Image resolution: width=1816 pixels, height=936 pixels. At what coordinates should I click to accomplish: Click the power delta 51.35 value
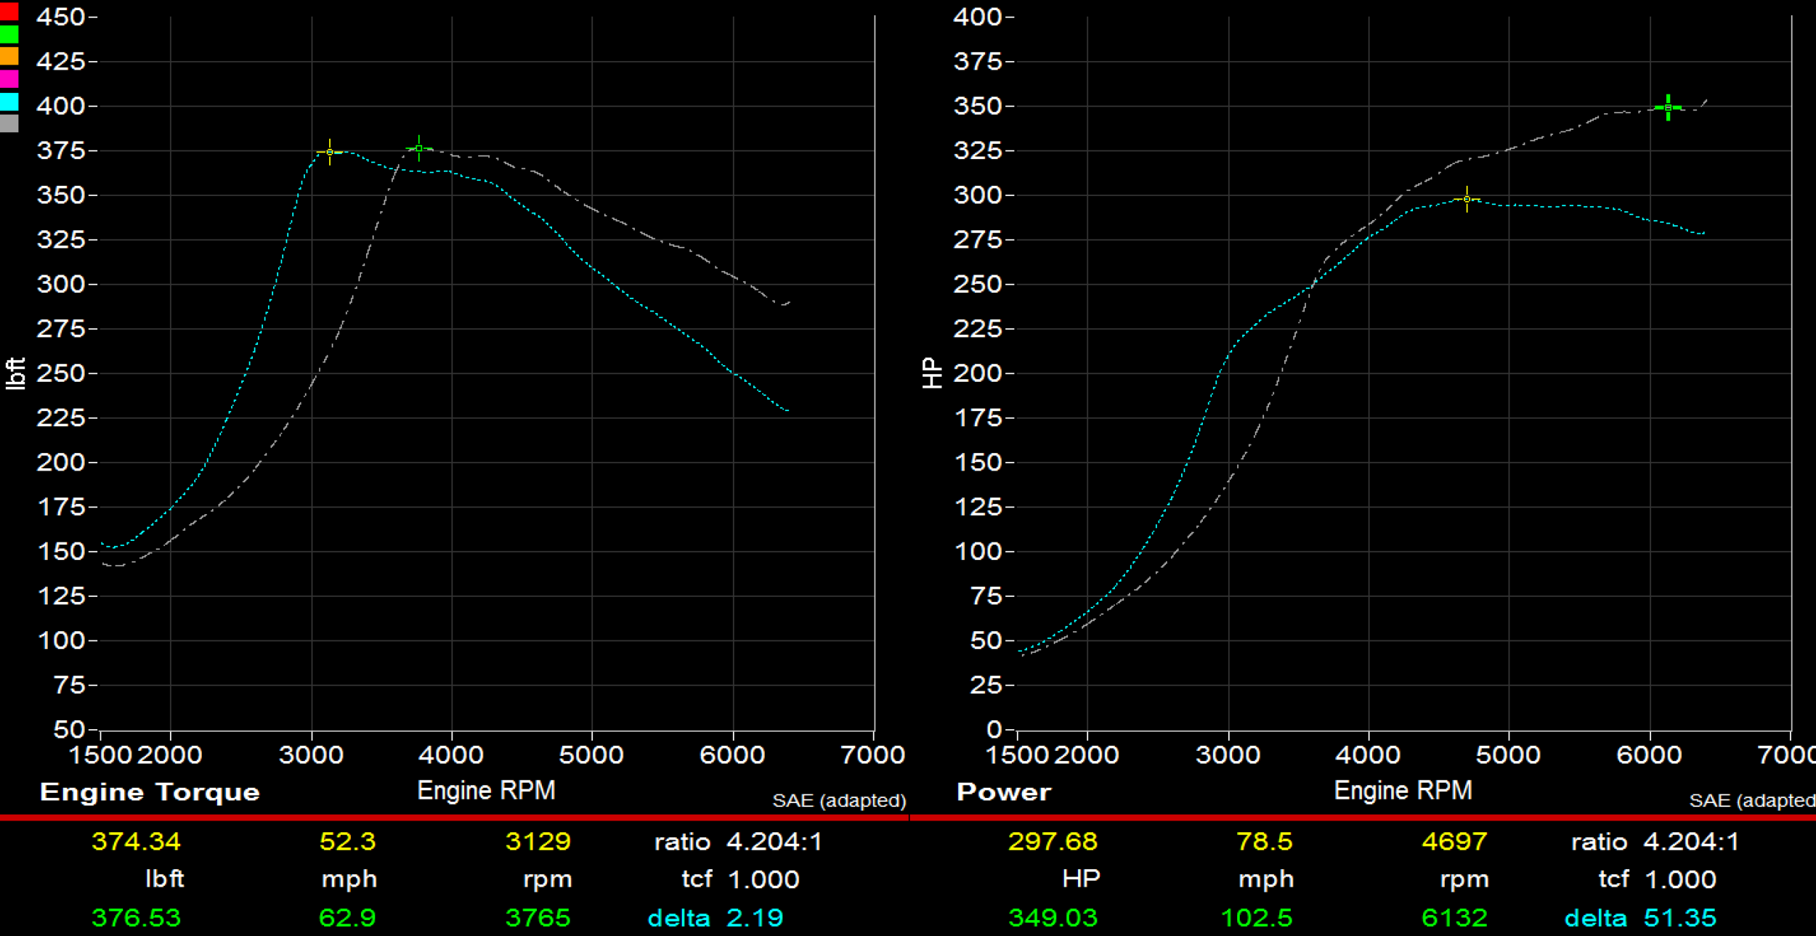pyautogui.click(x=1679, y=918)
